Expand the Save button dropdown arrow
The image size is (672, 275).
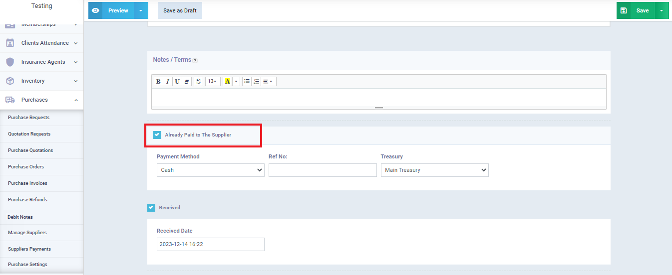pyautogui.click(x=662, y=10)
